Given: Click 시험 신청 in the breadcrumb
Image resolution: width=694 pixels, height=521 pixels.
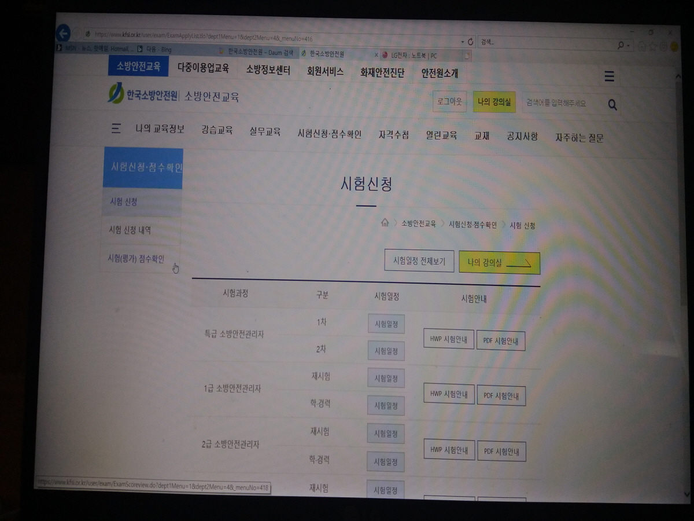Looking at the screenshot, I should point(522,226).
